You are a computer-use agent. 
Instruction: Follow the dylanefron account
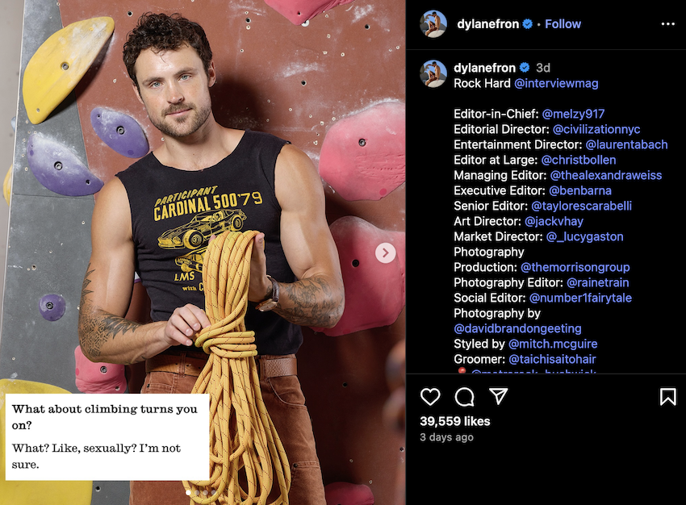563,24
